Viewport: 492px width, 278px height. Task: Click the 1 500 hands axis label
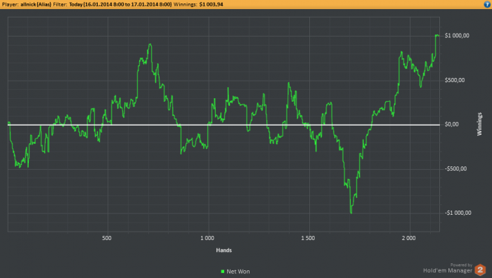(x=308, y=238)
